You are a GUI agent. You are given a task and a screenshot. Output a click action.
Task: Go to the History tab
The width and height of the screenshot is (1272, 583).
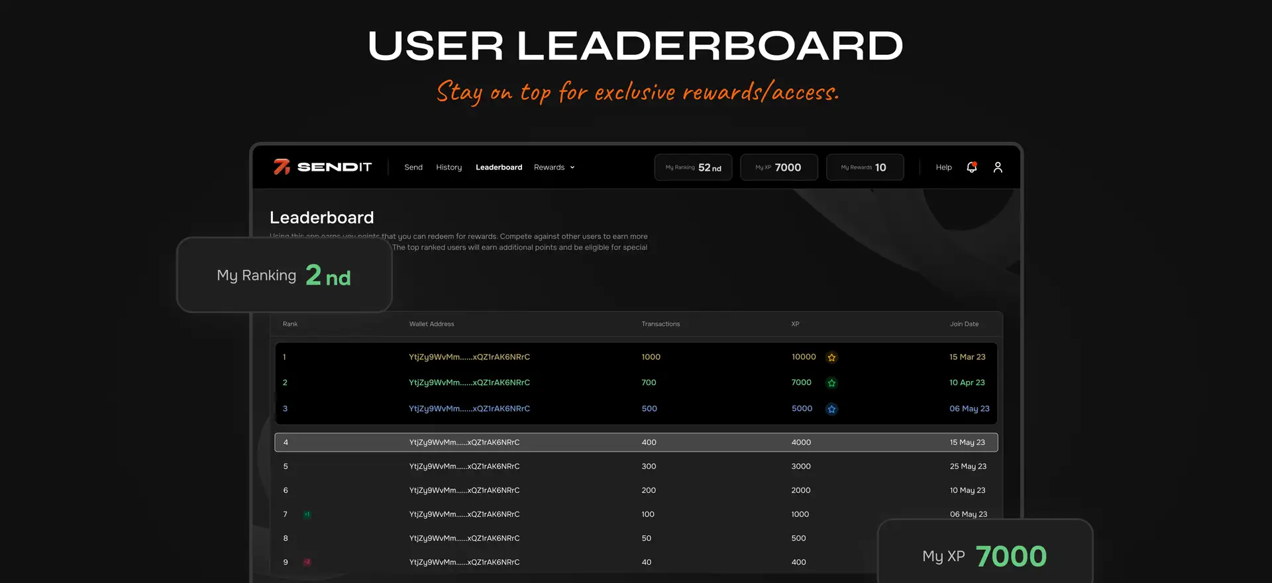pos(449,167)
